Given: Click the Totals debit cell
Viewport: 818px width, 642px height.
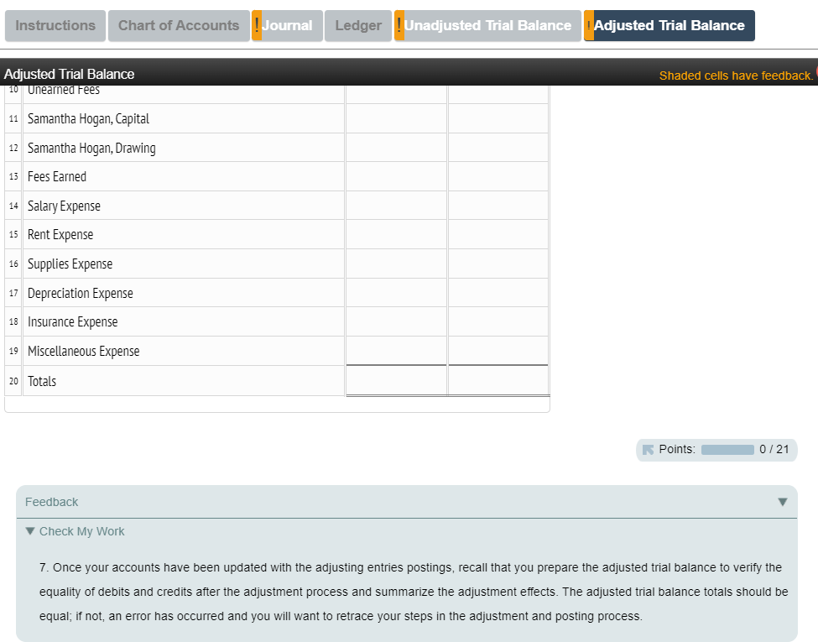Looking at the screenshot, I should tap(397, 380).
